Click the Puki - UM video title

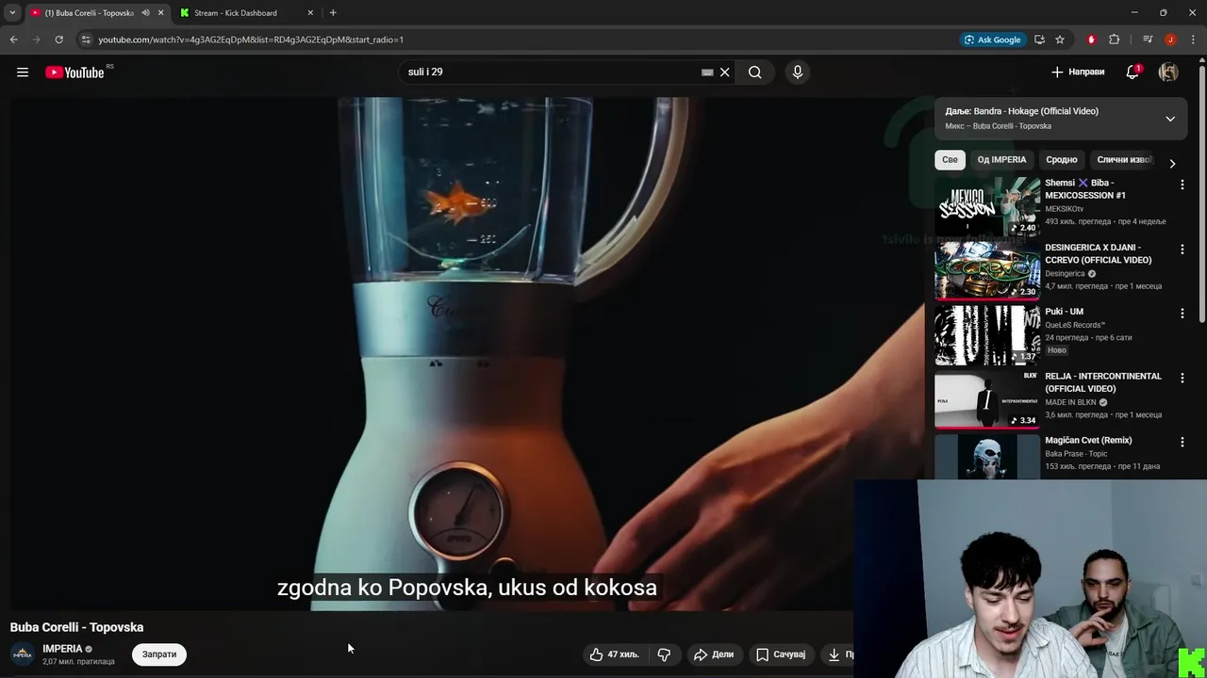click(1064, 312)
